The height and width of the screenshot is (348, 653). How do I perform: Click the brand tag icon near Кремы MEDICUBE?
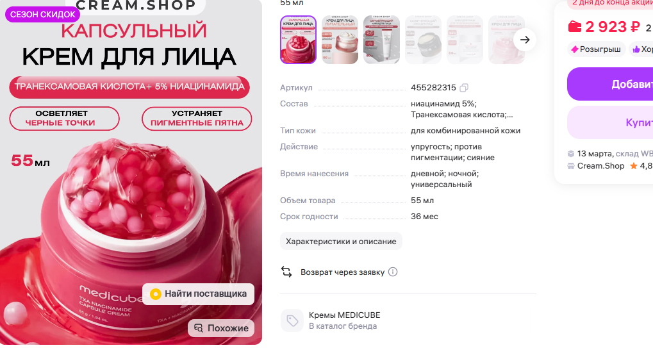tap(292, 320)
